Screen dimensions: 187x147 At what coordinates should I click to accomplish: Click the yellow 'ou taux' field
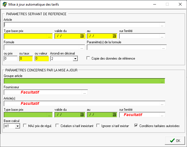(x=26, y=58)
